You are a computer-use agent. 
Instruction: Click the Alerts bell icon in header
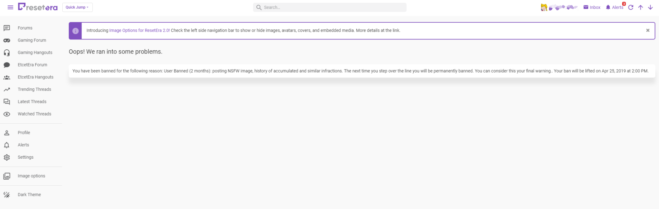[608, 7]
